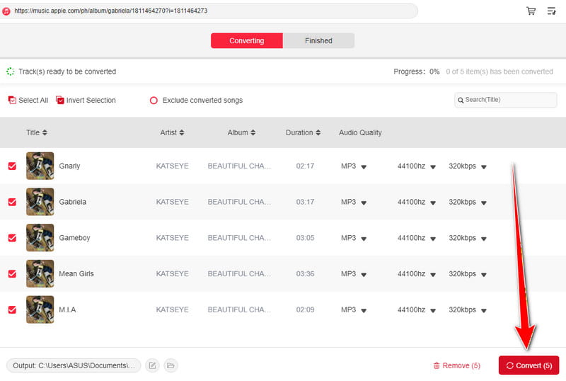566x381 pixels.
Task: Open the shopping cart icon
Action: pyautogui.click(x=531, y=11)
